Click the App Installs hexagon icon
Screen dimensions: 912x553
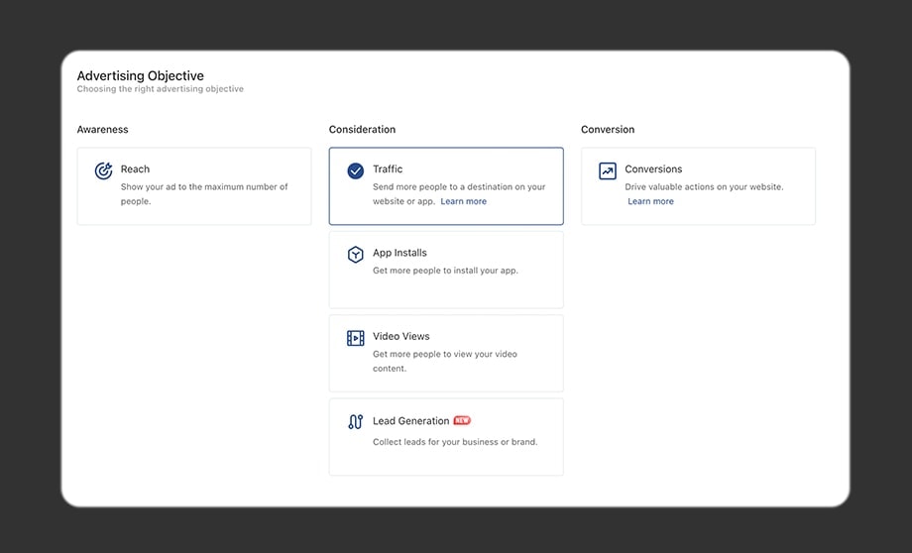pyautogui.click(x=355, y=254)
